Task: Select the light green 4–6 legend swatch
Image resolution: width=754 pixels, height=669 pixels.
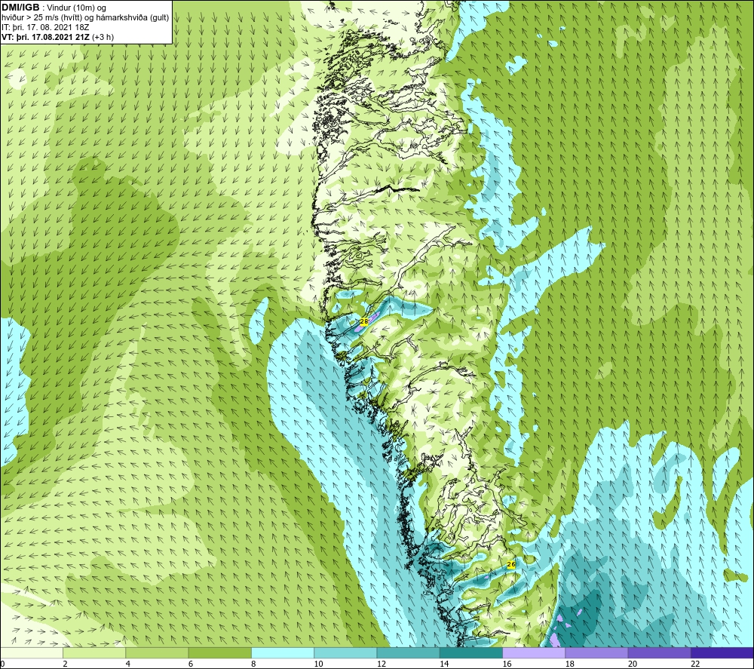Action: click(x=157, y=652)
